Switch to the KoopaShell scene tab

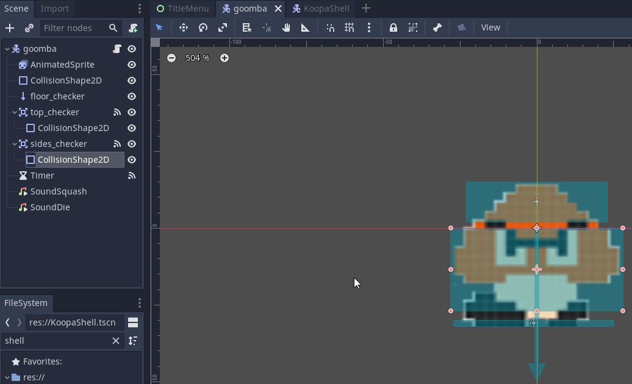321,9
